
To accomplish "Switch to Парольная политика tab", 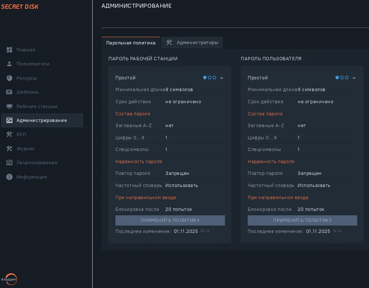I will pos(131,43).
